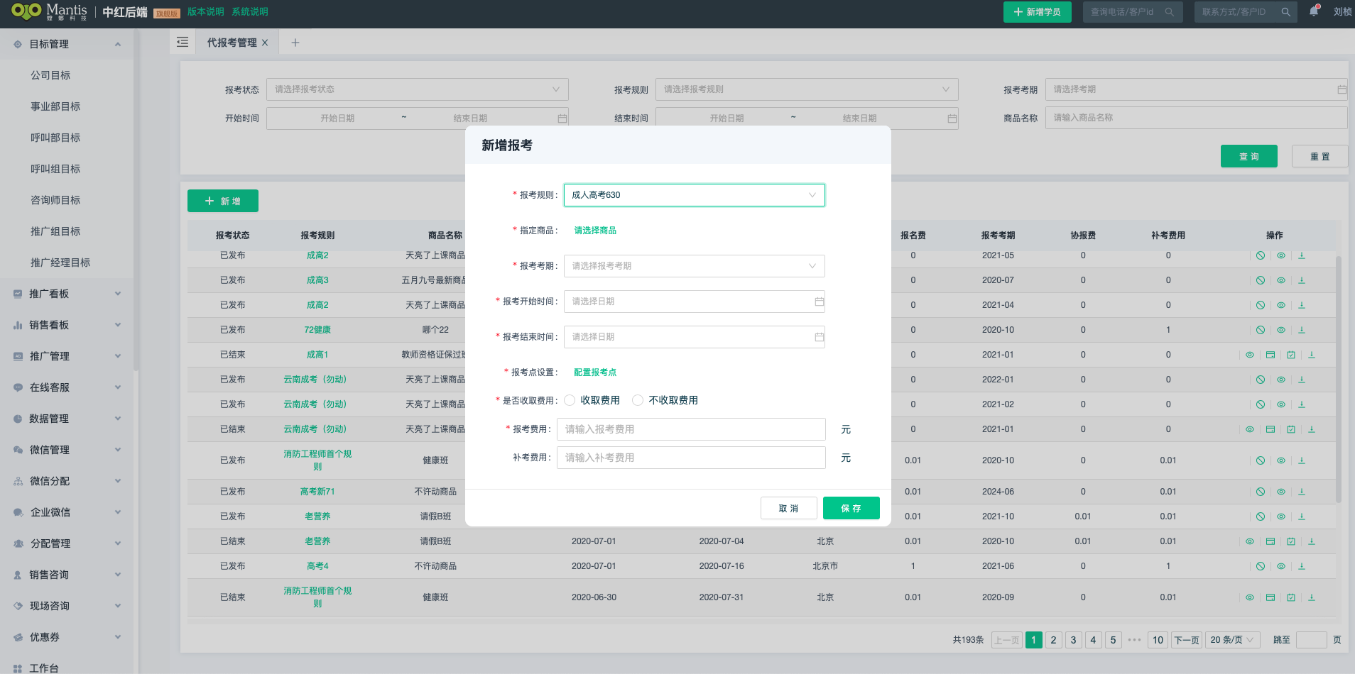
Task: Expand 推广看板 sidebar menu
Action: pos(67,294)
